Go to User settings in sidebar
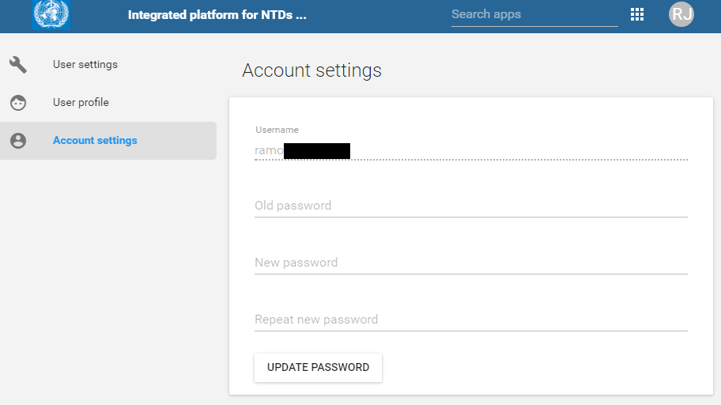This screenshot has width=721, height=405. click(x=85, y=65)
